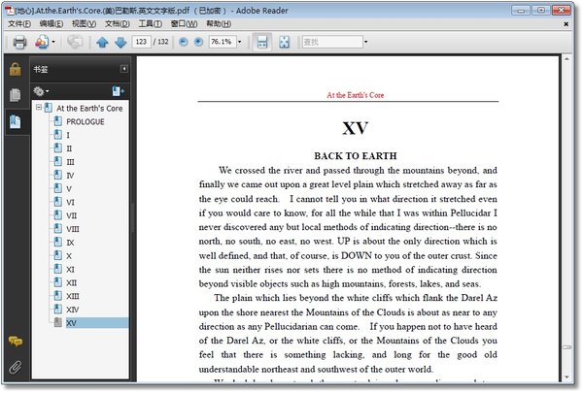Click the zoom in plus button
Screen dimensions: 583x393
coord(198,43)
